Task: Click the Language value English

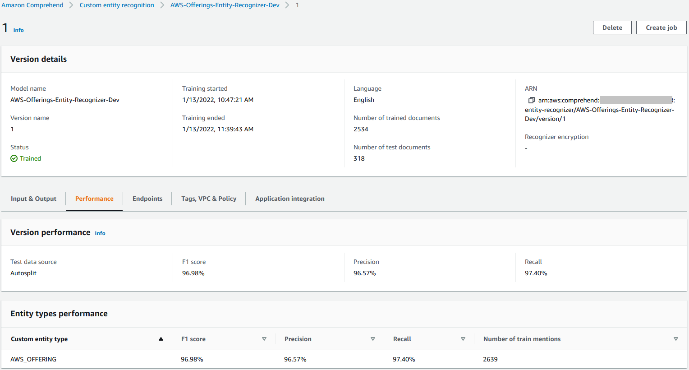Action: click(364, 100)
